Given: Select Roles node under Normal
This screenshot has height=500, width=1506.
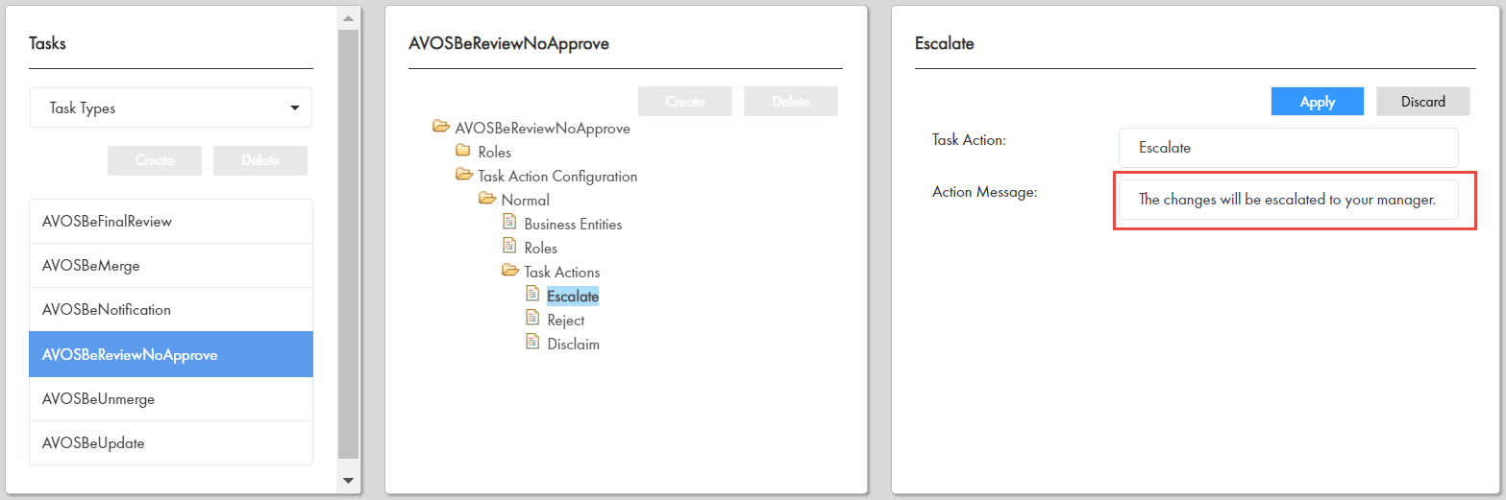Looking at the screenshot, I should point(541,249).
